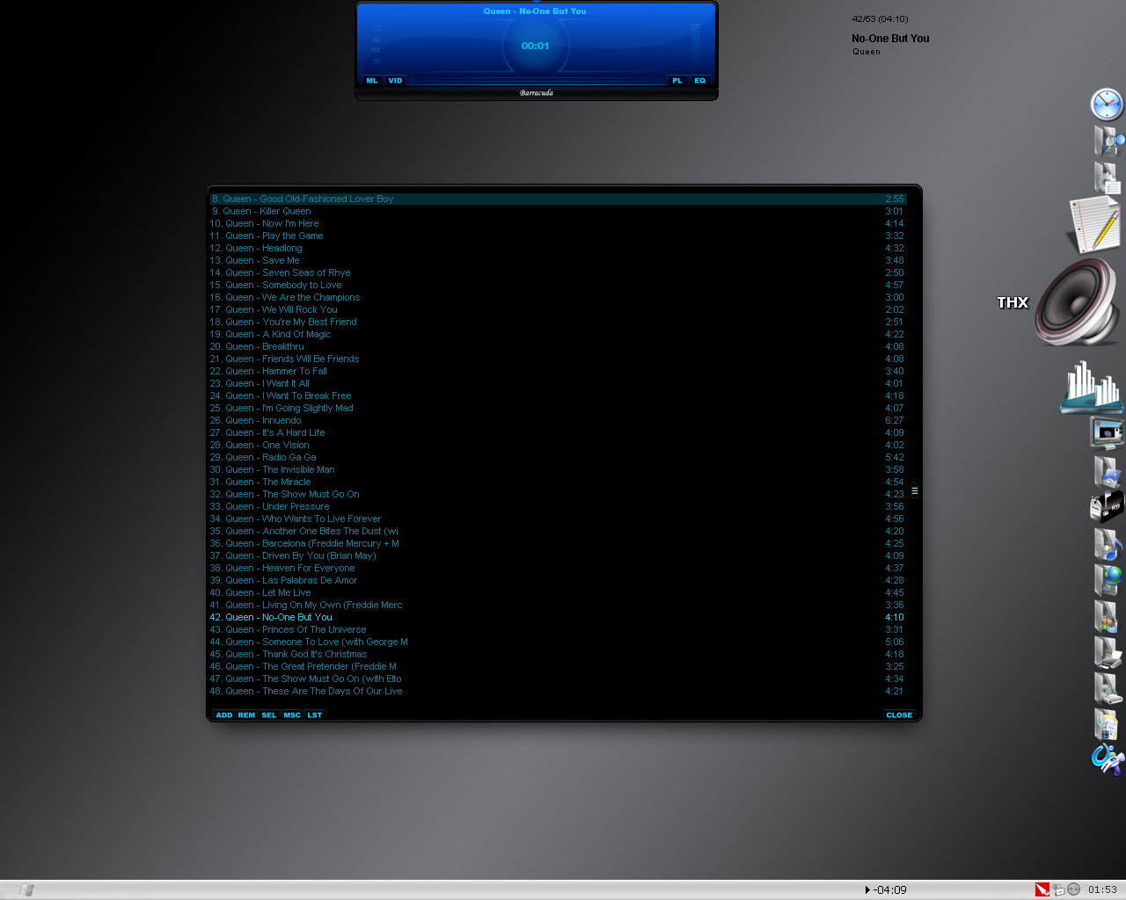
Task: Select track 9 Killer Queen
Action: point(558,211)
